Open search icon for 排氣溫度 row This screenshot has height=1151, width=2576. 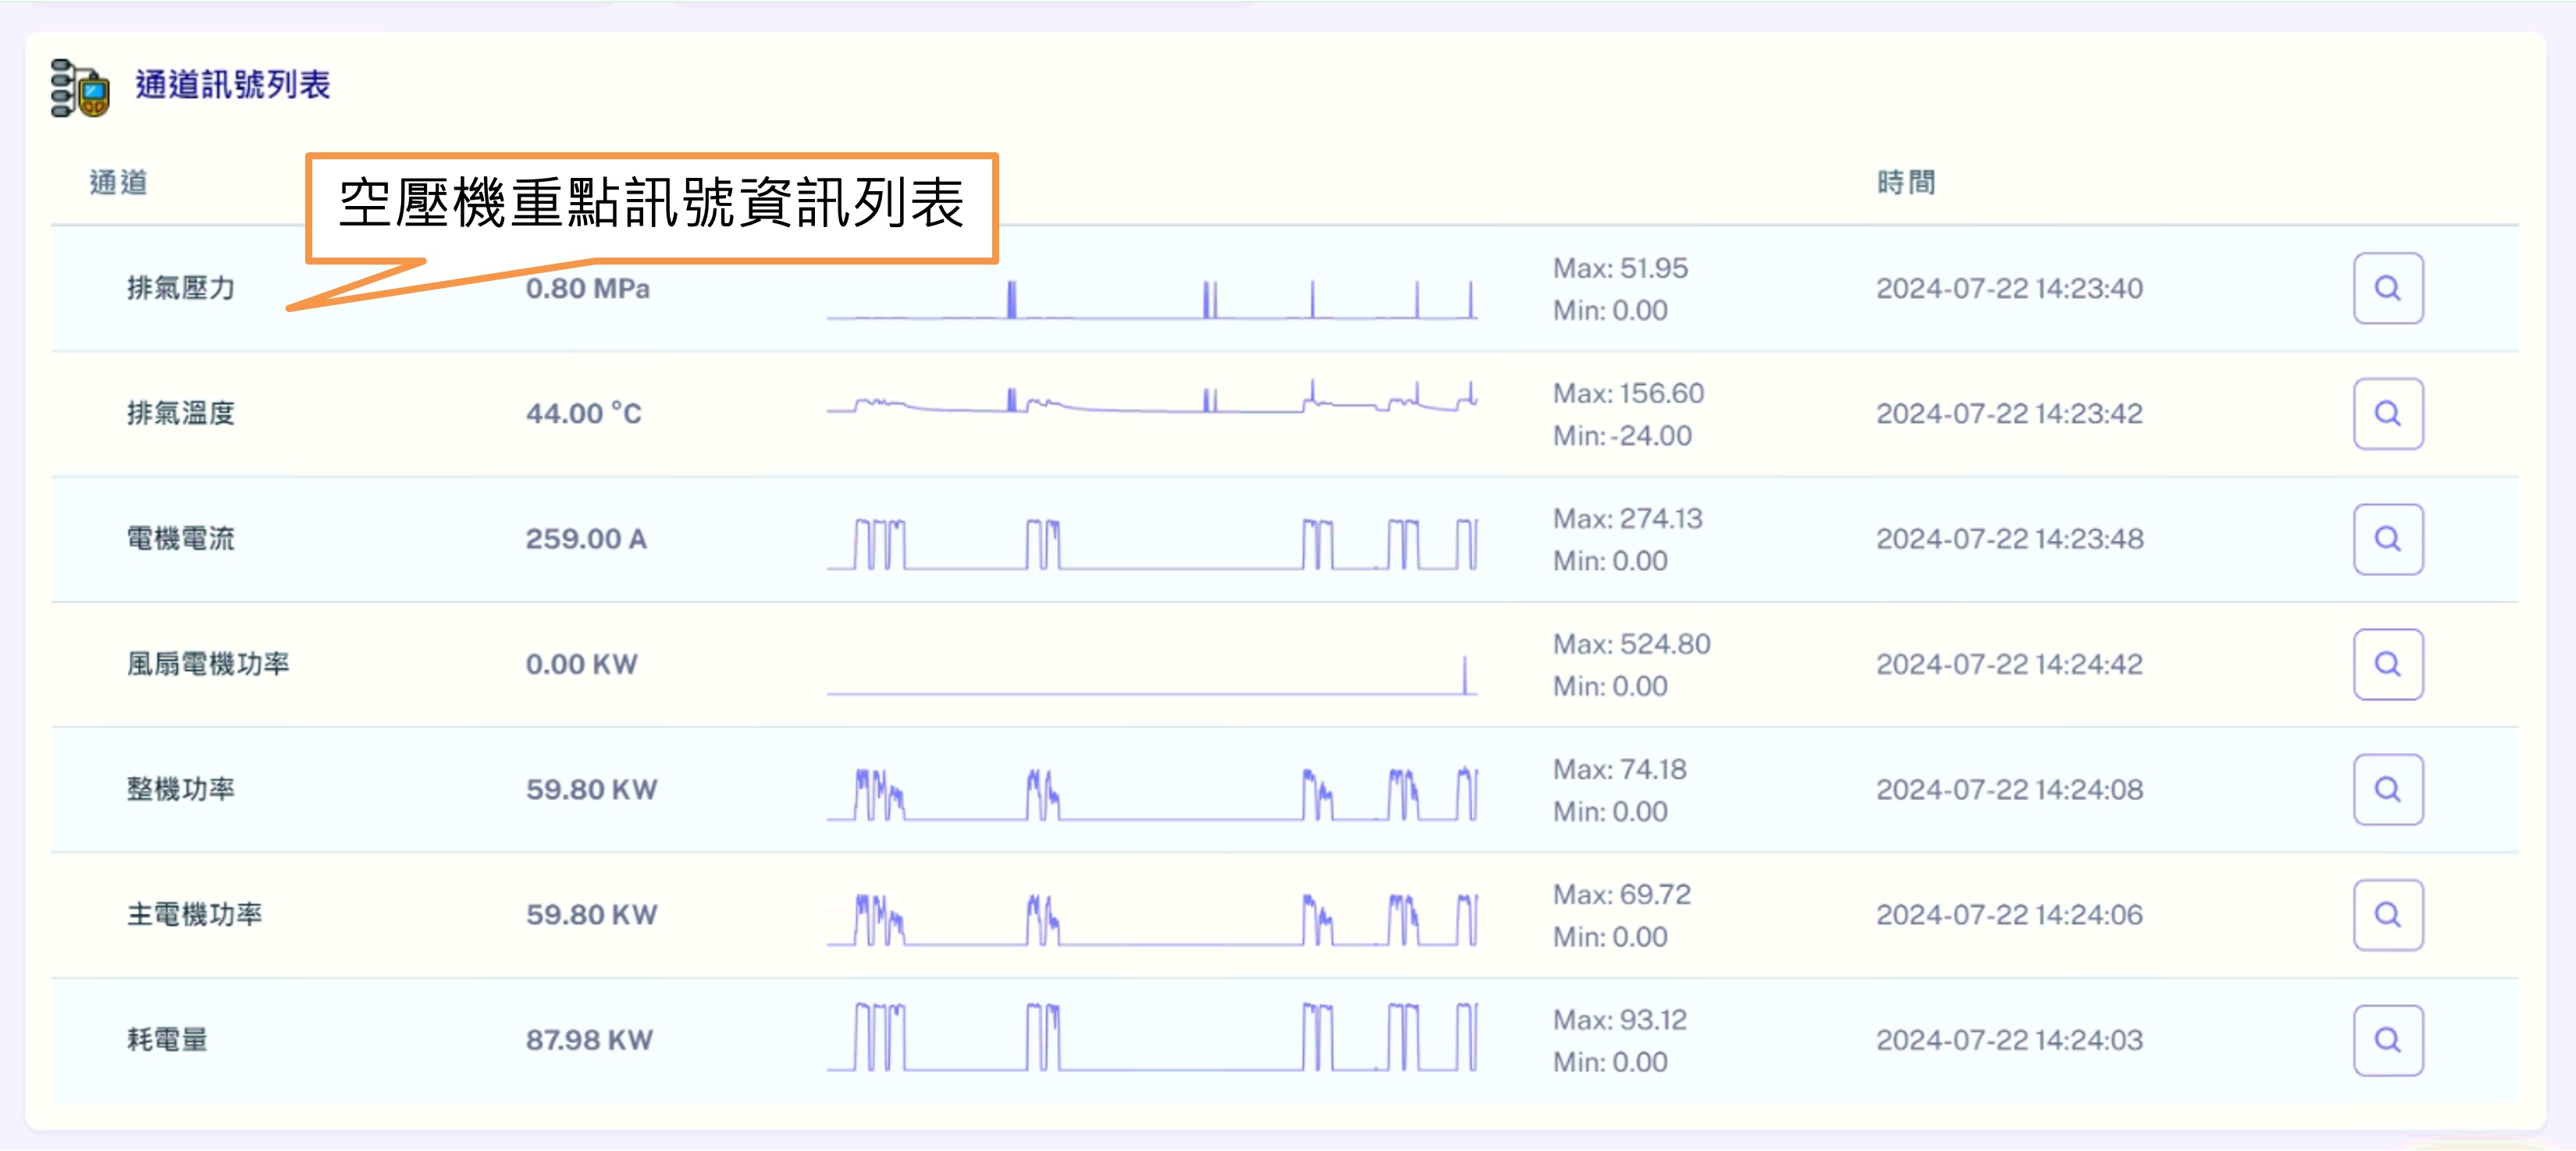click(2386, 413)
